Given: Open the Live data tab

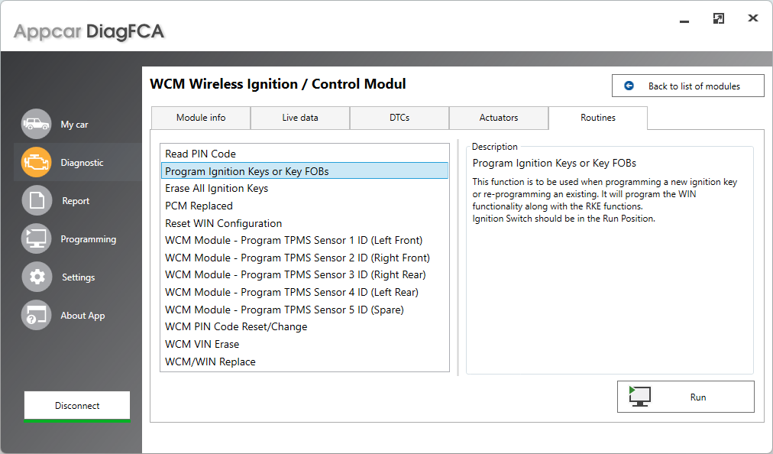Looking at the screenshot, I should pyautogui.click(x=299, y=118).
